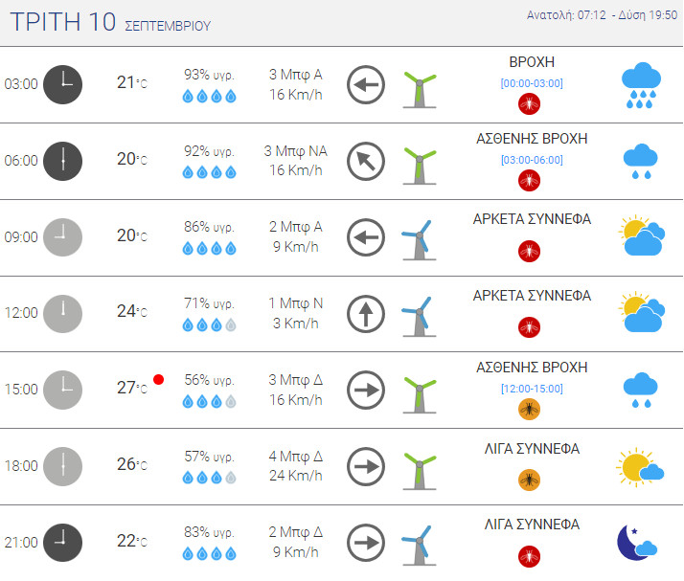
Task: Click the red dot beside 27°C
Action: click(158, 380)
